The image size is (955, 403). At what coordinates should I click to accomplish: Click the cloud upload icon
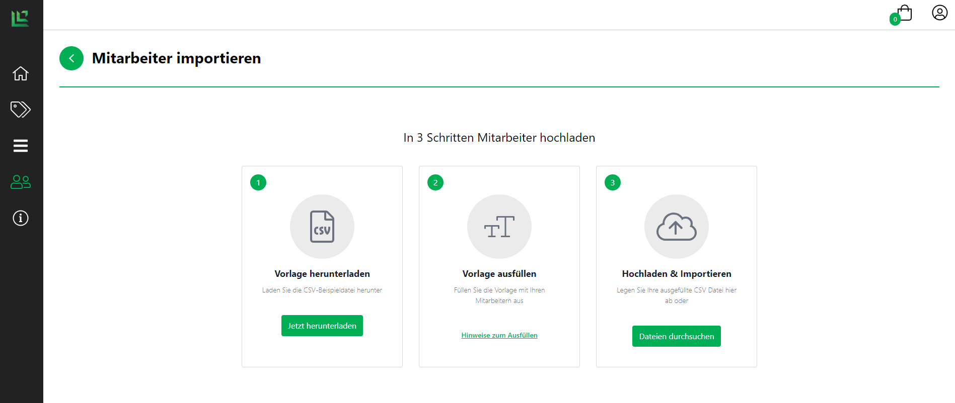click(677, 227)
